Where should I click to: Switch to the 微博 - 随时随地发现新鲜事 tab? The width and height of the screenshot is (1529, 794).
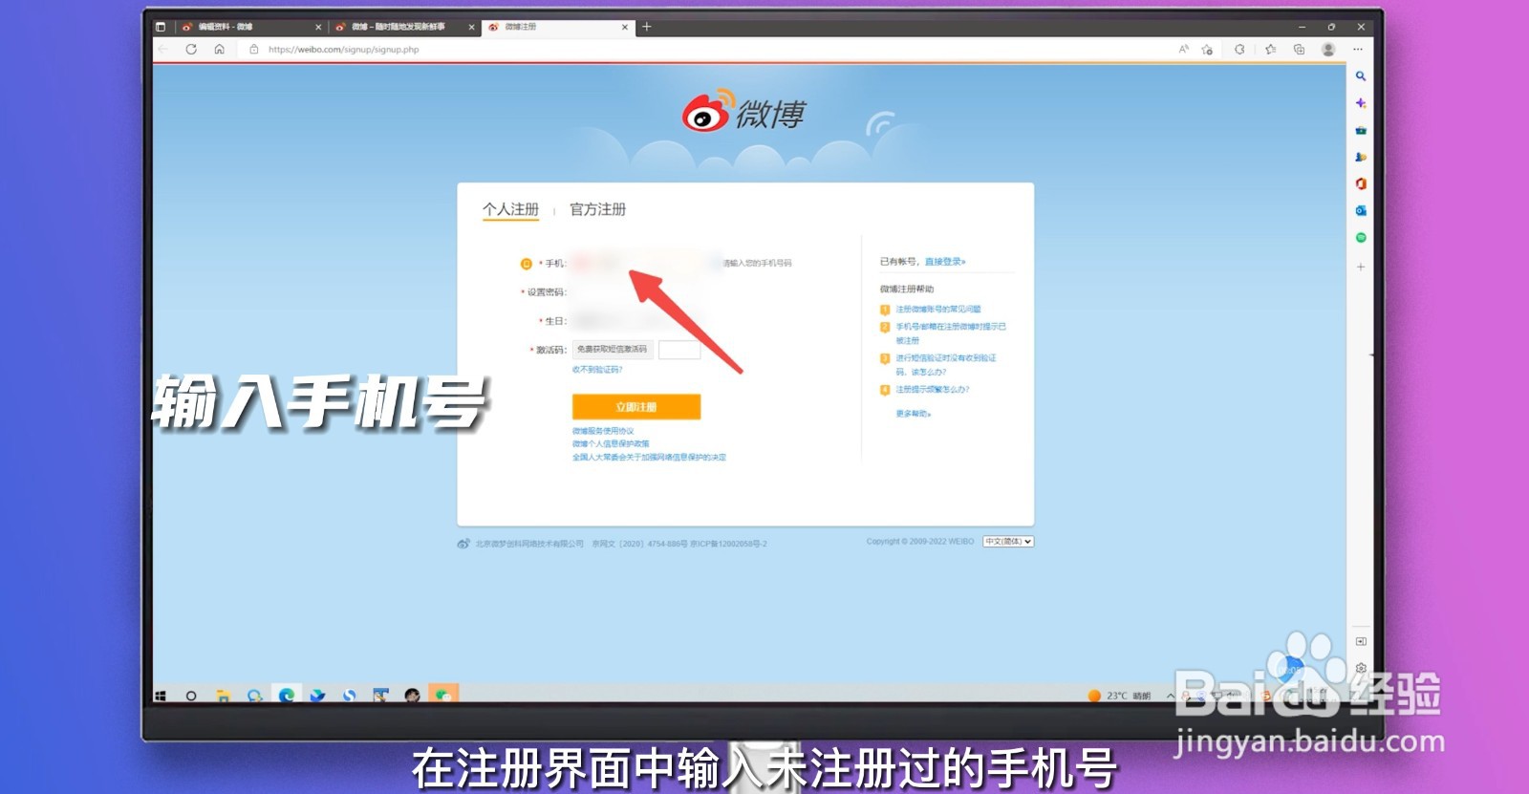(x=404, y=27)
